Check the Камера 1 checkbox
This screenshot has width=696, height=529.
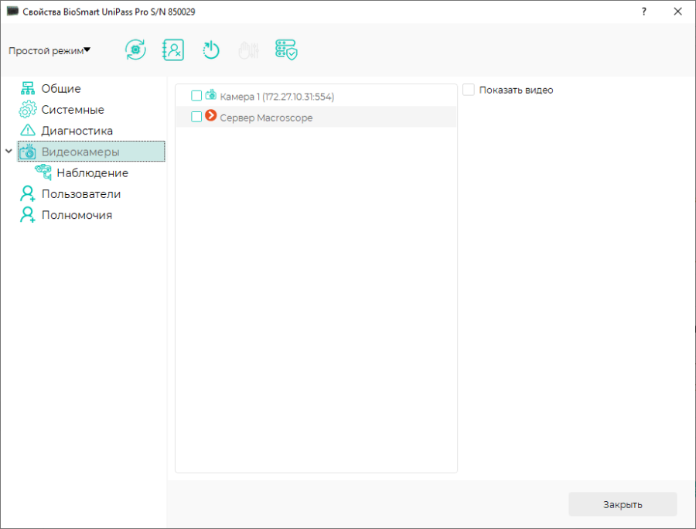point(196,96)
